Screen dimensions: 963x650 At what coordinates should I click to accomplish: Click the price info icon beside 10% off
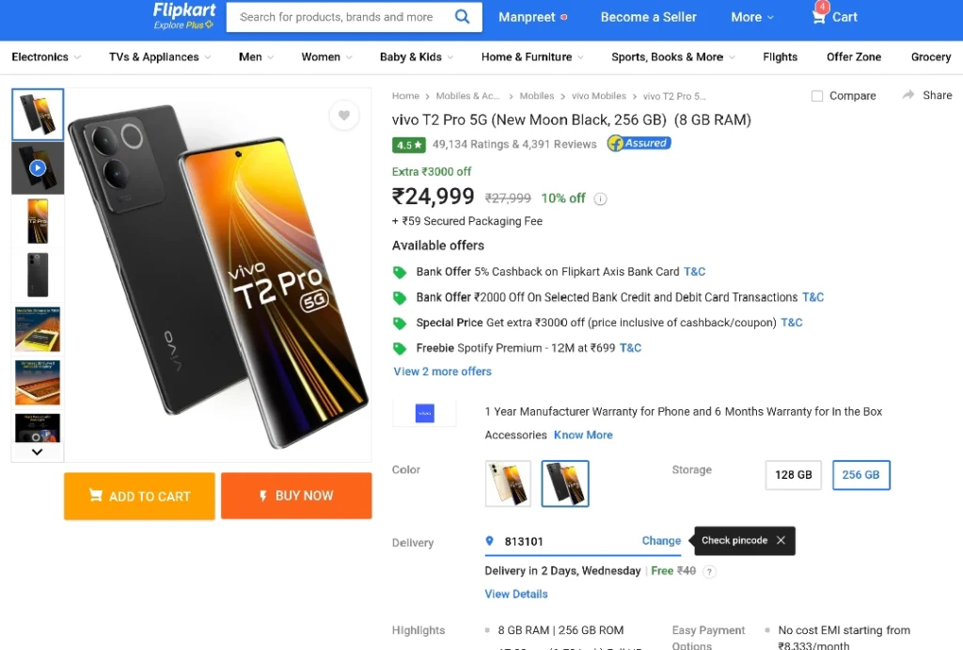[600, 198]
